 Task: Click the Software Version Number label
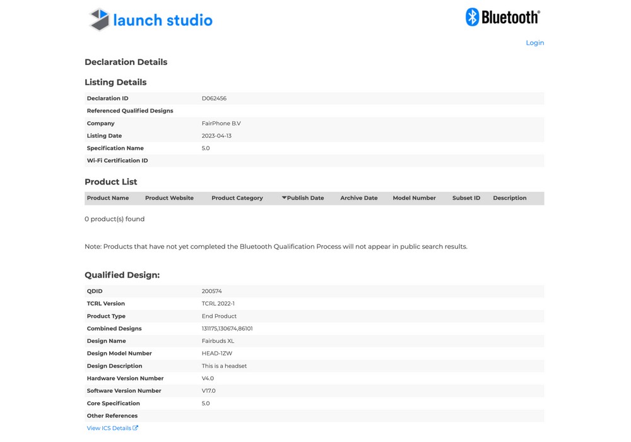tap(124, 391)
